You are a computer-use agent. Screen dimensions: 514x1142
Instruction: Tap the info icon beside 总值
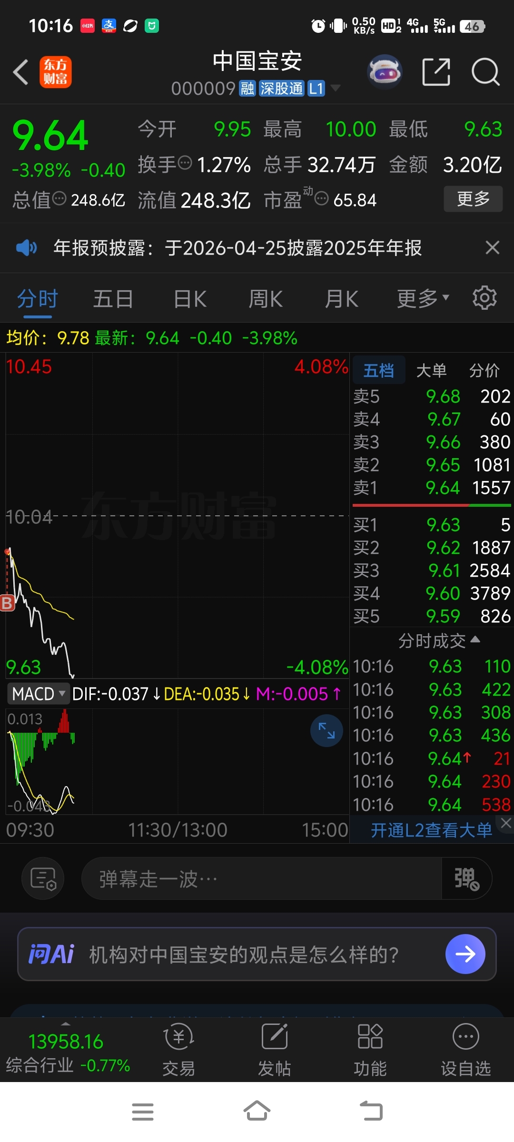(59, 198)
